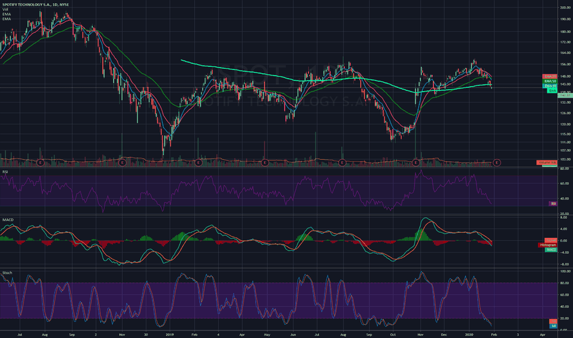Image resolution: width=573 pixels, height=338 pixels.
Task: Click the 126.00 price axis value
Action: [566, 113]
